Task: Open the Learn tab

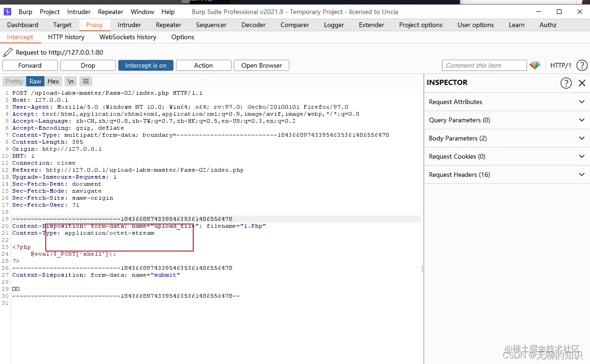Action: pos(517,25)
